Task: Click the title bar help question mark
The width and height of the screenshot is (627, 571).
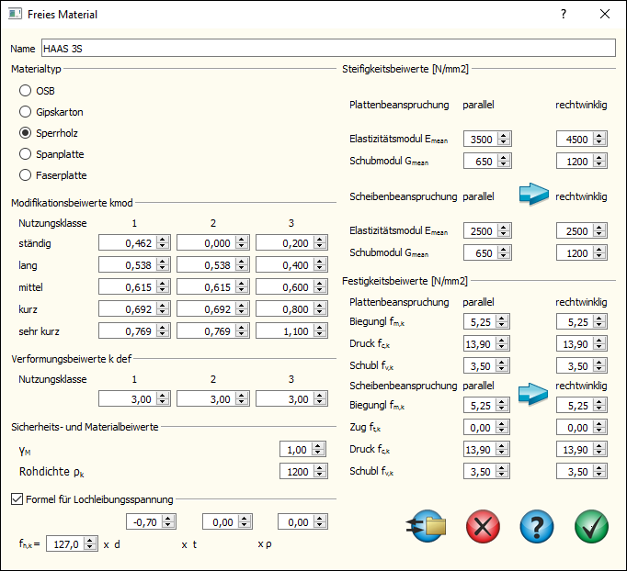Action: tap(564, 15)
